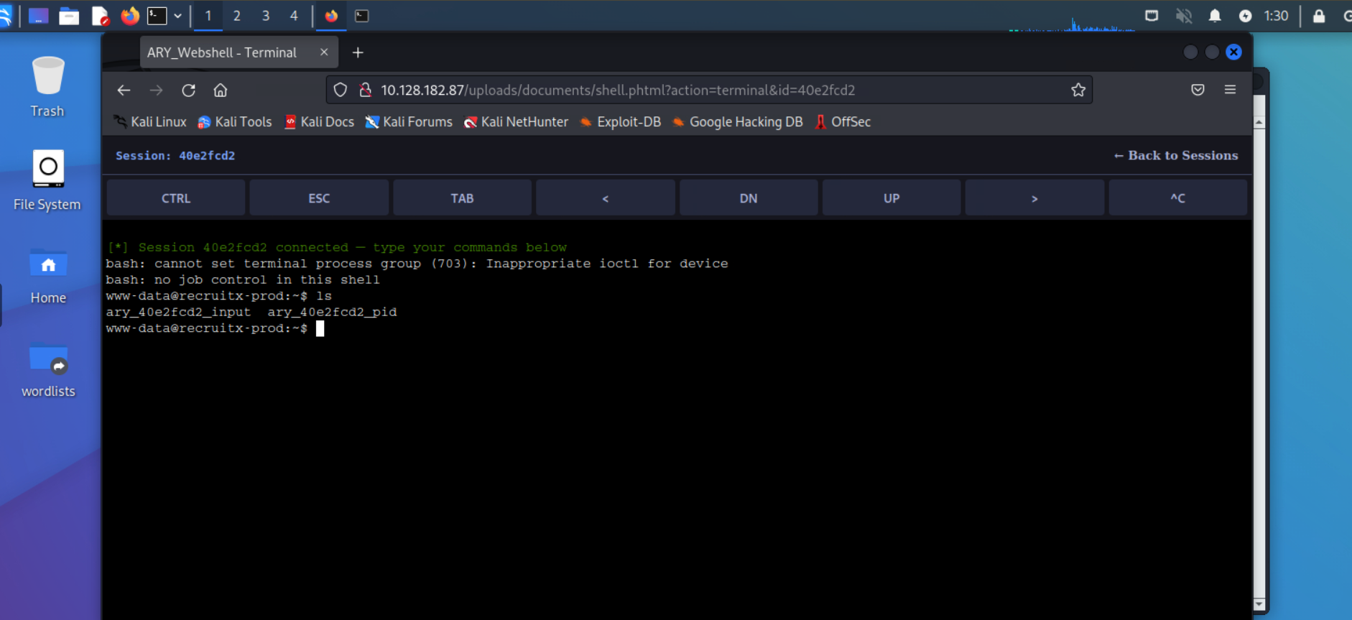Launch file manager from panel
This screenshot has height=620, width=1352.
tap(69, 16)
